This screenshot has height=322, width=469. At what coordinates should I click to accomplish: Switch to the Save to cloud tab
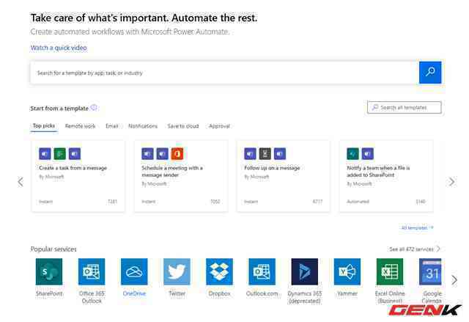[183, 126]
